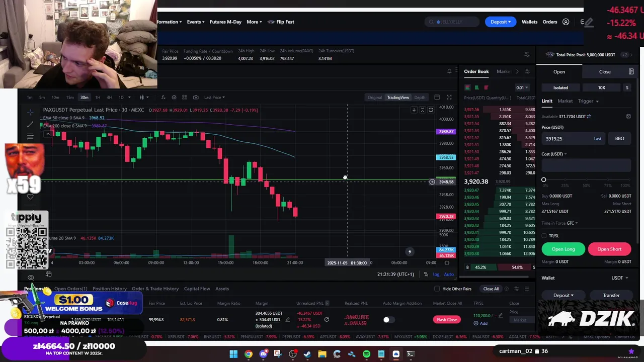The image size is (644, 362).
Task: Toggle the log scale on chart
Action: [x=436, y=275]
